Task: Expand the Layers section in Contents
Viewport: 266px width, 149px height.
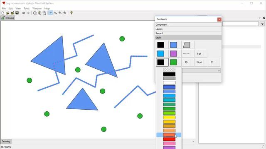Action: [188, 29]
